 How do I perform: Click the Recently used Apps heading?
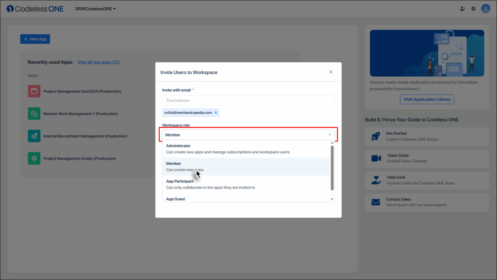coord(50,62)
